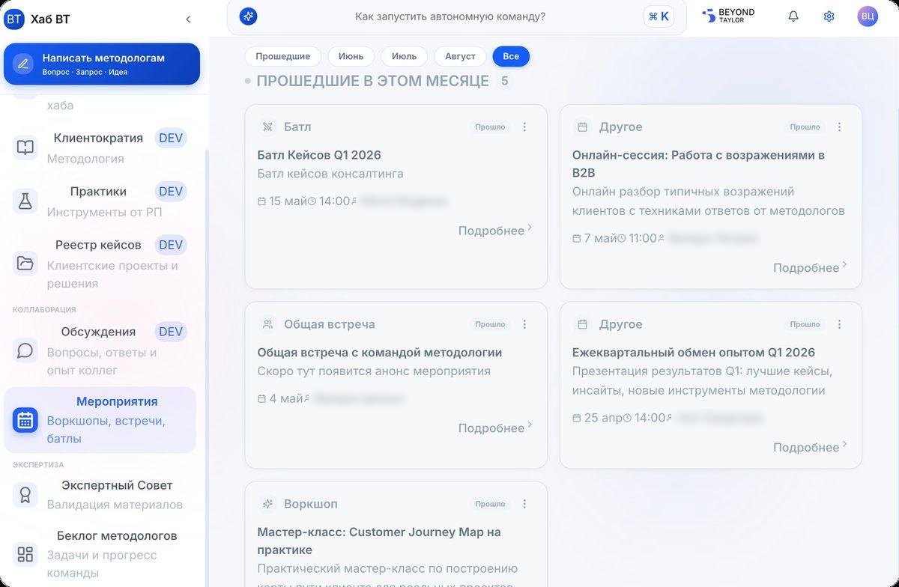The height and width of the screenshot is (587, 899).
Task: Open the ВЦ user avatar menu
Action: [868, 16]
